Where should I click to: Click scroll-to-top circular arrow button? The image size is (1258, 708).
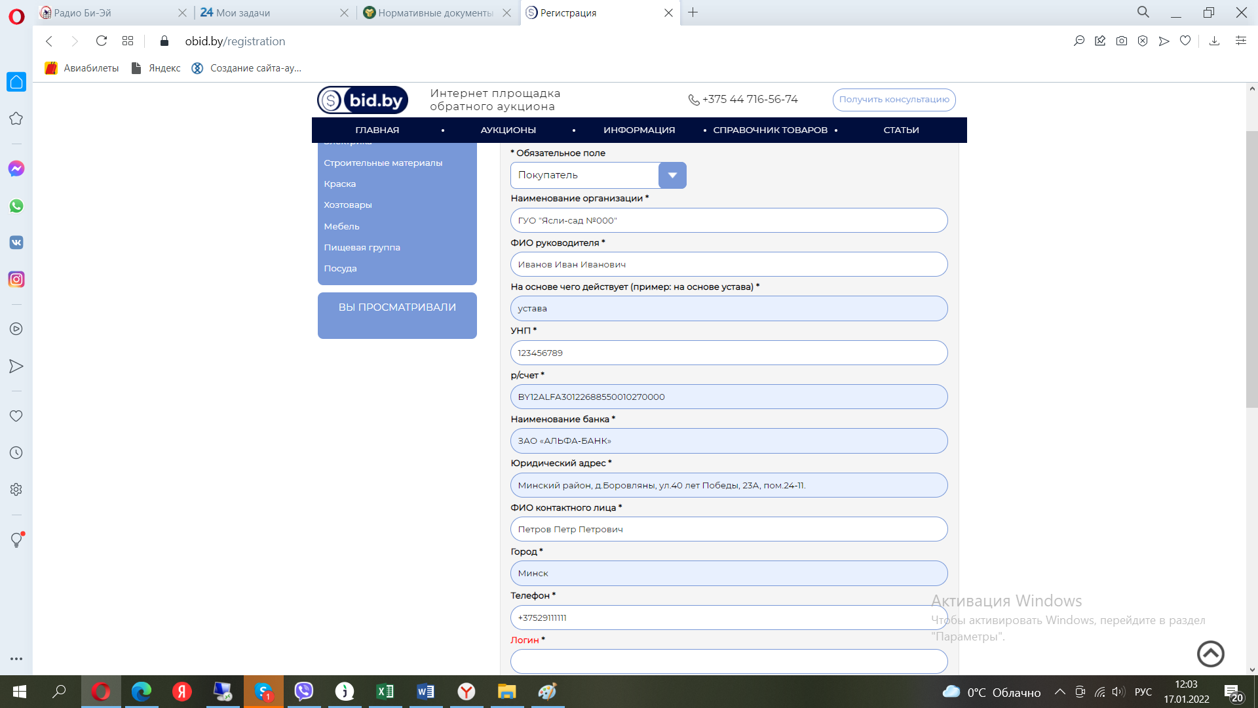coord(1211,654)
